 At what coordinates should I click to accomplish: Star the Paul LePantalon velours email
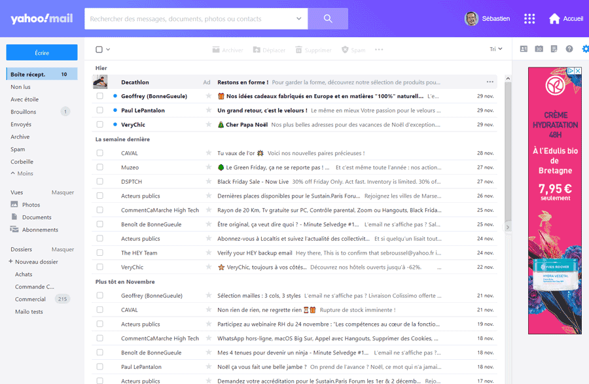coord(209,111)
